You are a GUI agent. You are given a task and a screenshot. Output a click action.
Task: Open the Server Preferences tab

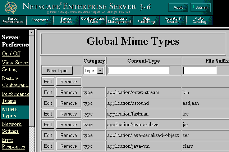click(x=13, y=20)
